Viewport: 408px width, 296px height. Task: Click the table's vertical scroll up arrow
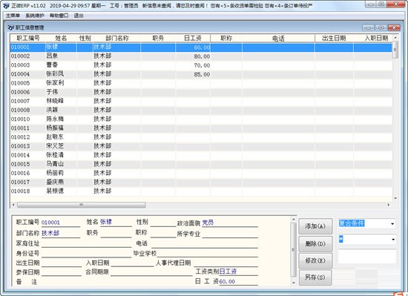click(395, 38)
